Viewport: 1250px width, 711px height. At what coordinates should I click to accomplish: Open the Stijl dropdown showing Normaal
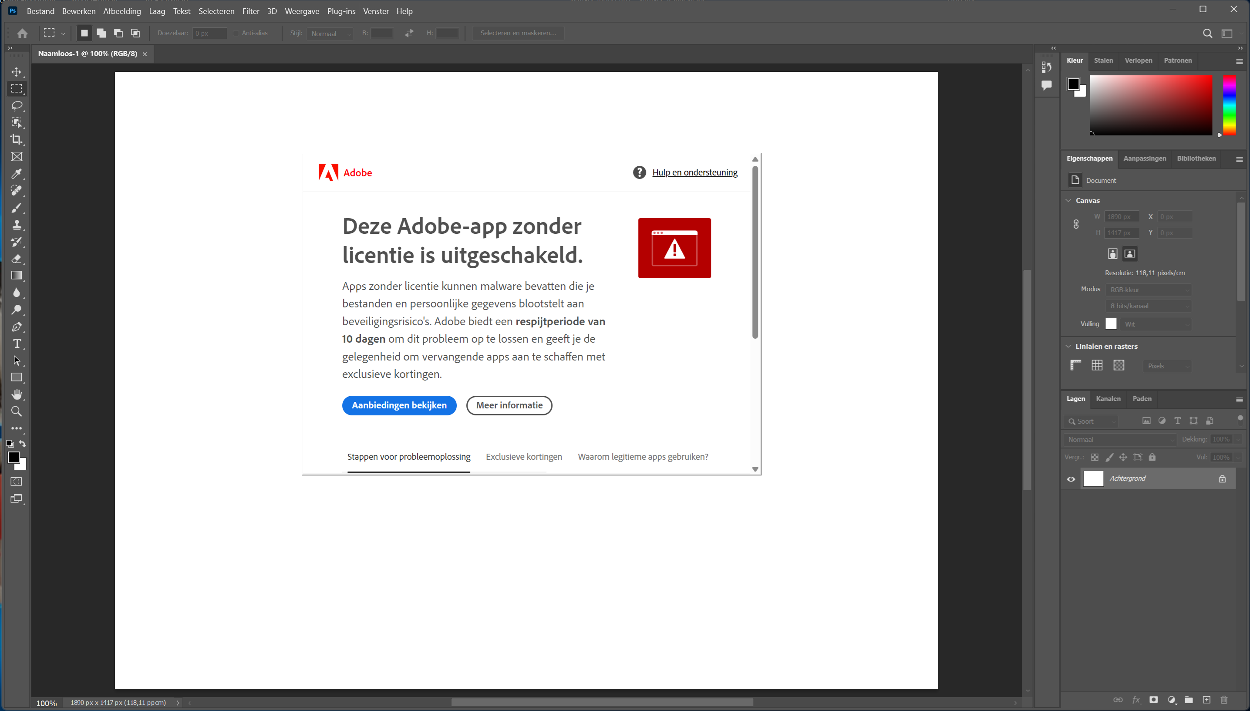coord(330,33)
